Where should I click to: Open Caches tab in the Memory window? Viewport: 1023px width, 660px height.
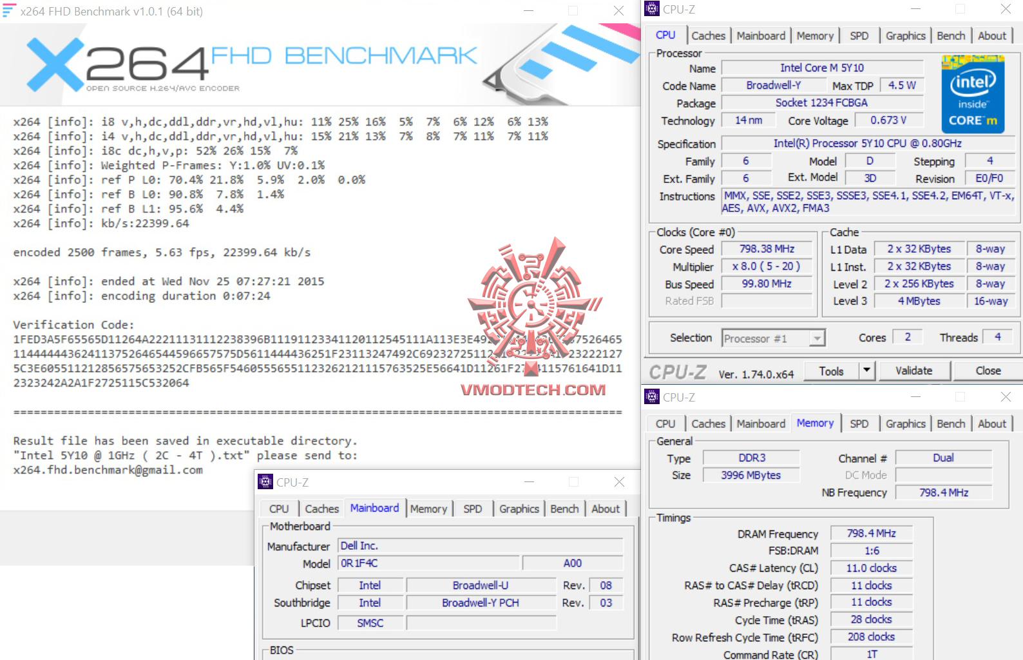click(709, 423)
